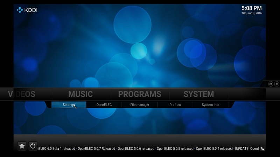Open File manager
This screenshot has width=280, height=157.
tap(140, 105)
